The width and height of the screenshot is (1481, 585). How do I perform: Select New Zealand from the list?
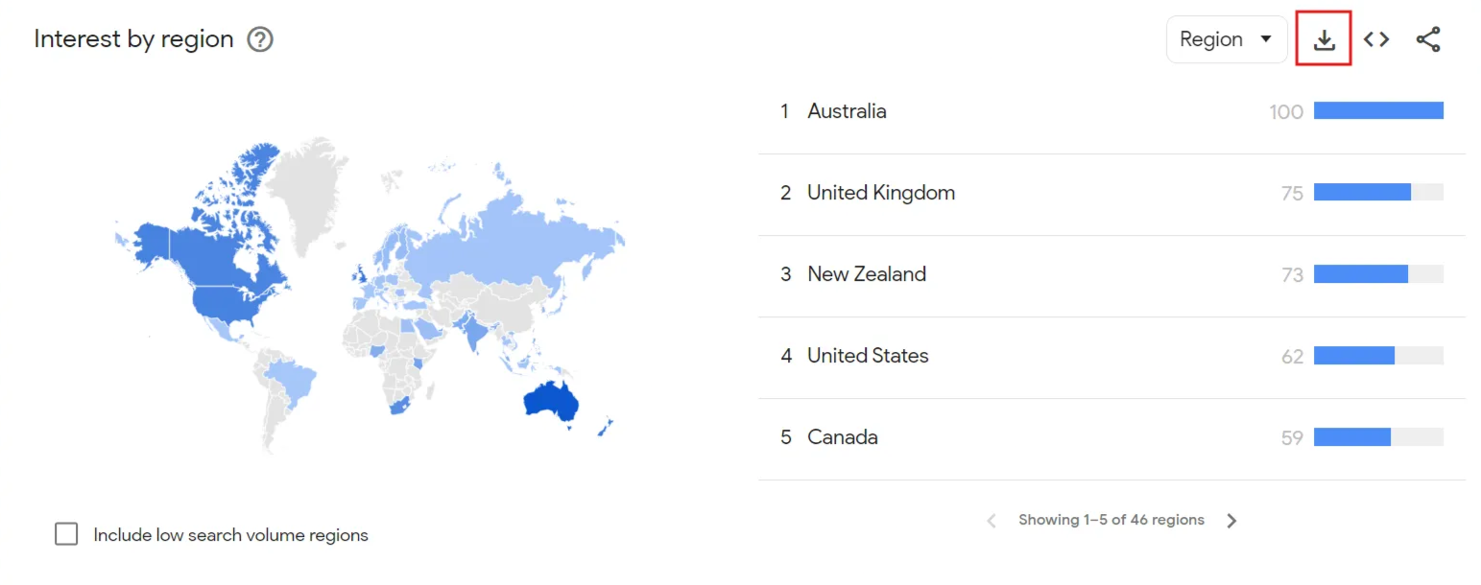pos(867,273)
